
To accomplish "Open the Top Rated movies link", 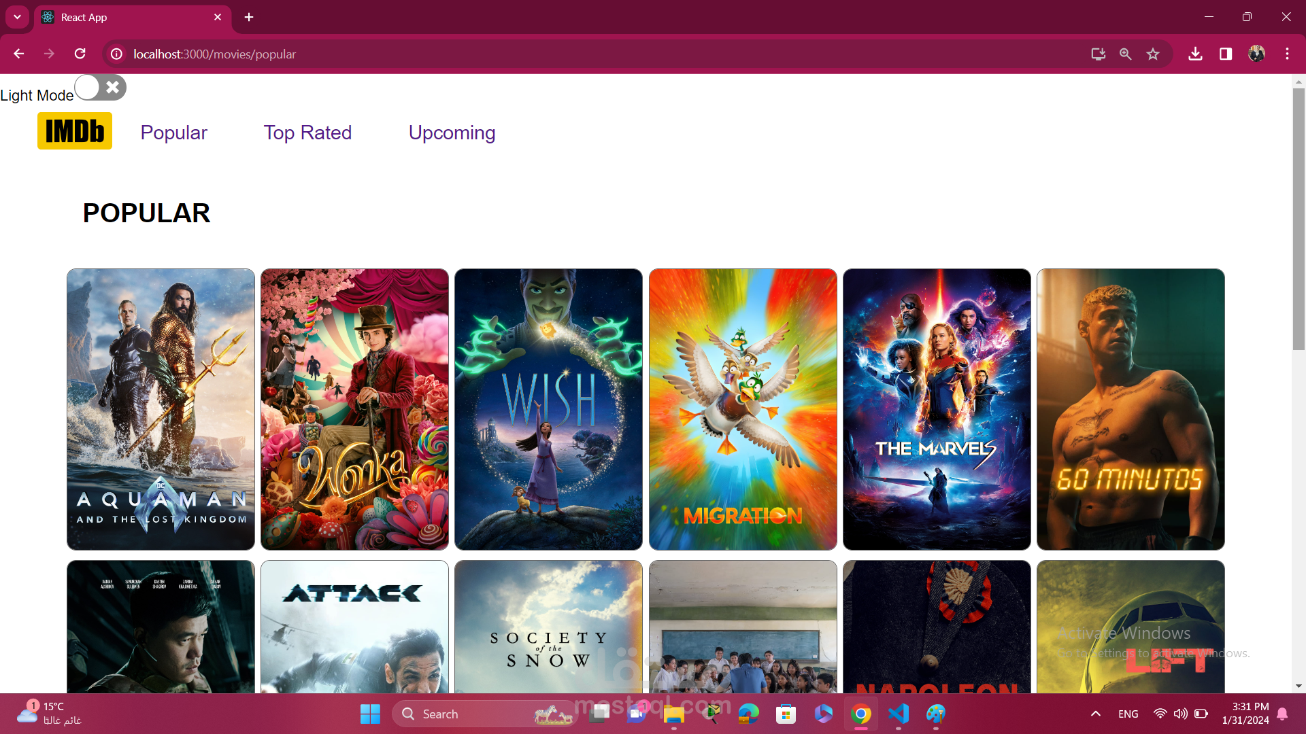I will [307, 133].
